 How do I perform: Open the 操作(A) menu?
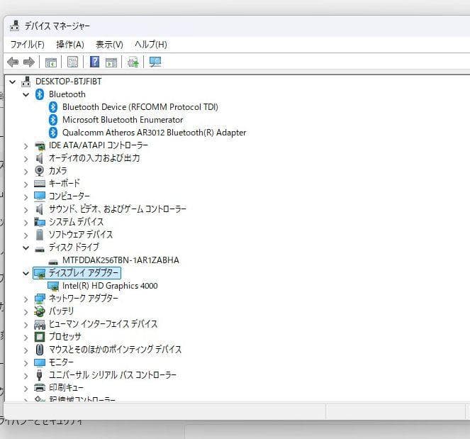[x=70, y=45]
